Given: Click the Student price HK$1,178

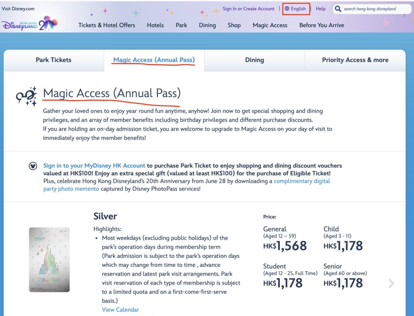Looking at the screenshot, I should pos(283,283).
